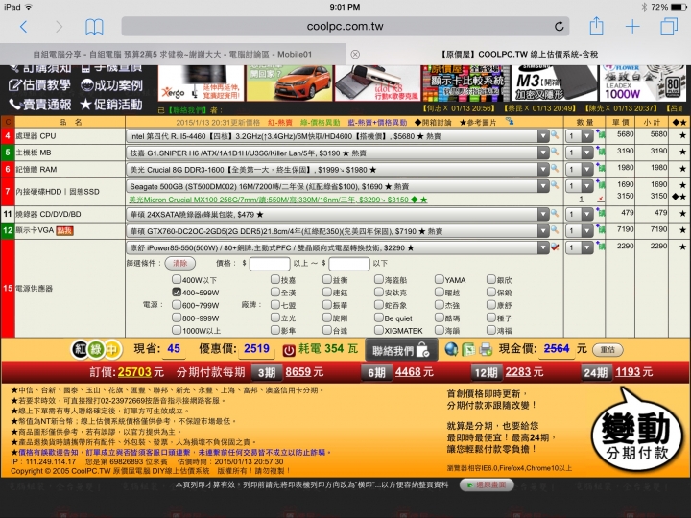Check the XIGMATEK brand filter
The height and width of the screenshot is (518, 691).
coord(378,330)
